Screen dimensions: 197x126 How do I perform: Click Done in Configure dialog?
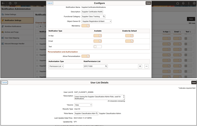tap(148, 3)
